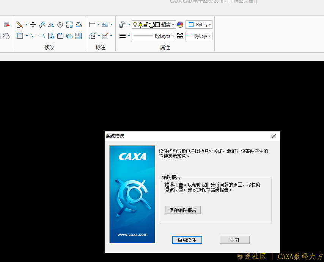Click the 错误报告 group heading
324x262 pixels.
tap(171, 177)
